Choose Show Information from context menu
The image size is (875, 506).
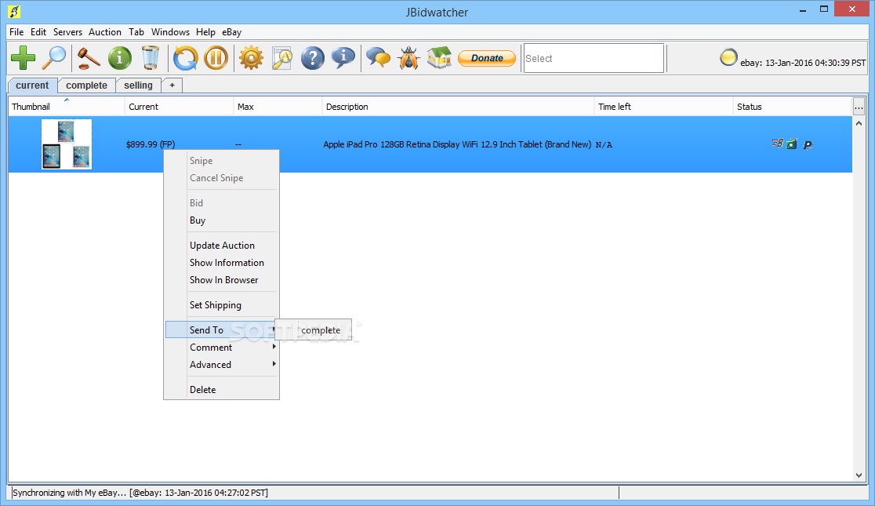coord(222,263)
